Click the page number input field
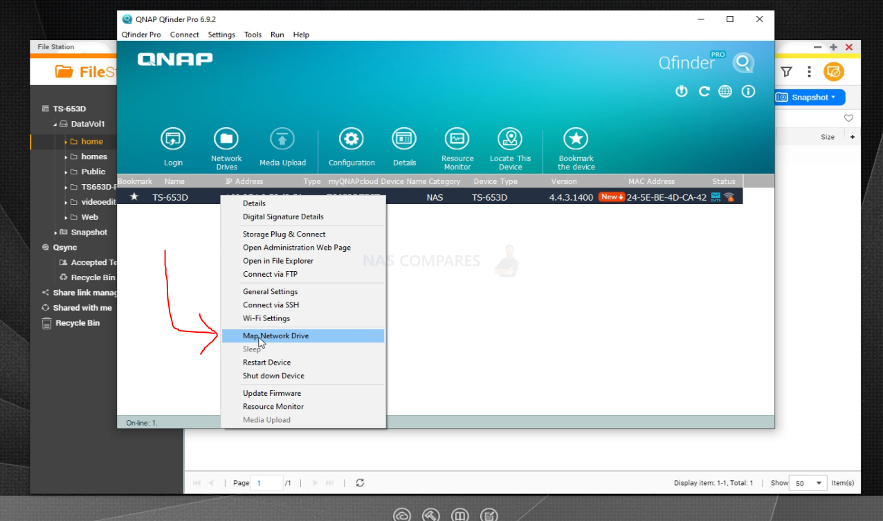This screenshot has width=883, height=521. point(267,483)
